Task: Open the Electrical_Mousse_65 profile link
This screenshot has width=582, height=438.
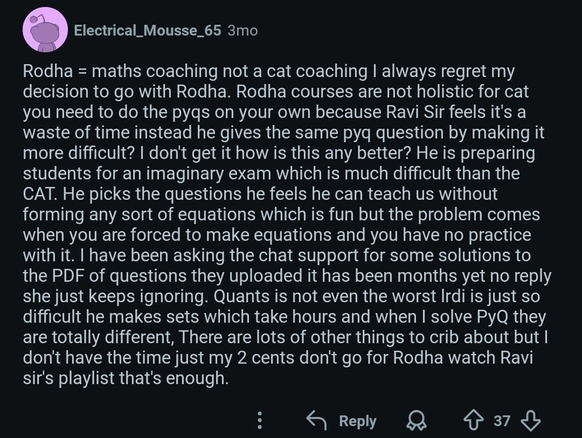Action: [x=147, y=31]
